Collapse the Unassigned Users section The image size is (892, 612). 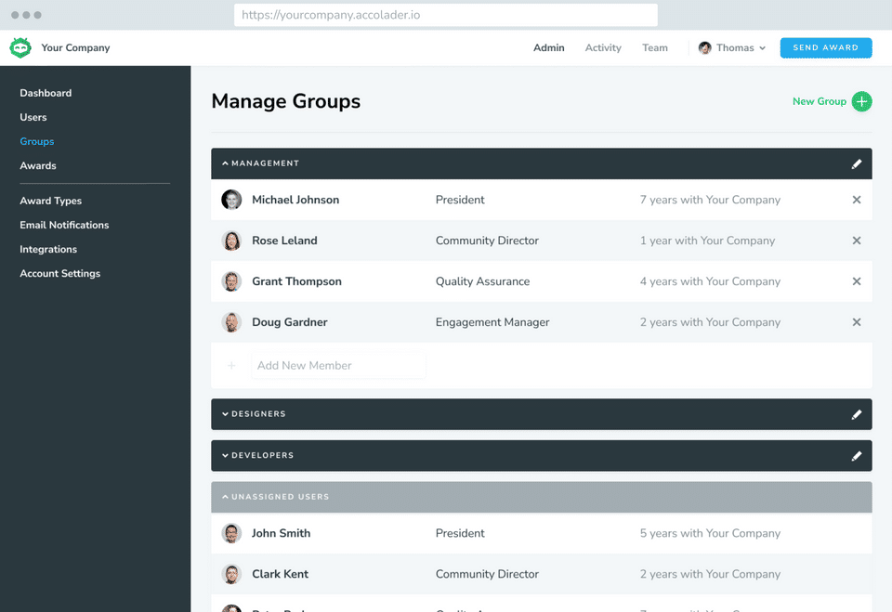[225, 497]
